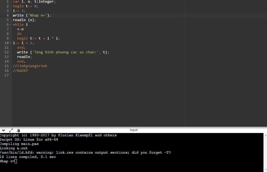
Task: Collapse the console panel with chevron icon
Action: (3, 131)
